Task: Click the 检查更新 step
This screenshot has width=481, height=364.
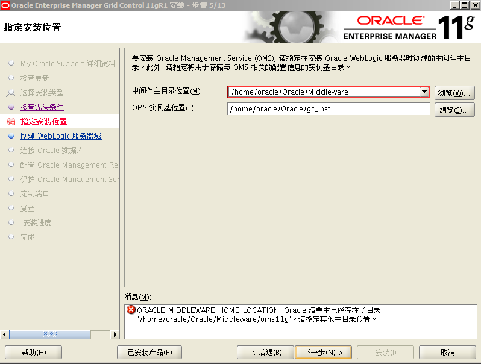Action: [x=35, y=78]
